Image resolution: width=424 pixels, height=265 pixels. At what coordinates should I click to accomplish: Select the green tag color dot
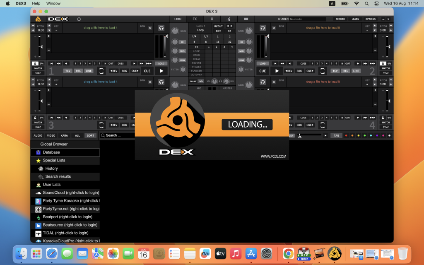(x=365, y=135)
